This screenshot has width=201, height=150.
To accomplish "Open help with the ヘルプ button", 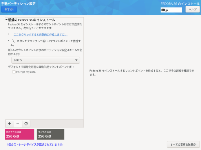I will tap(192, 9).
